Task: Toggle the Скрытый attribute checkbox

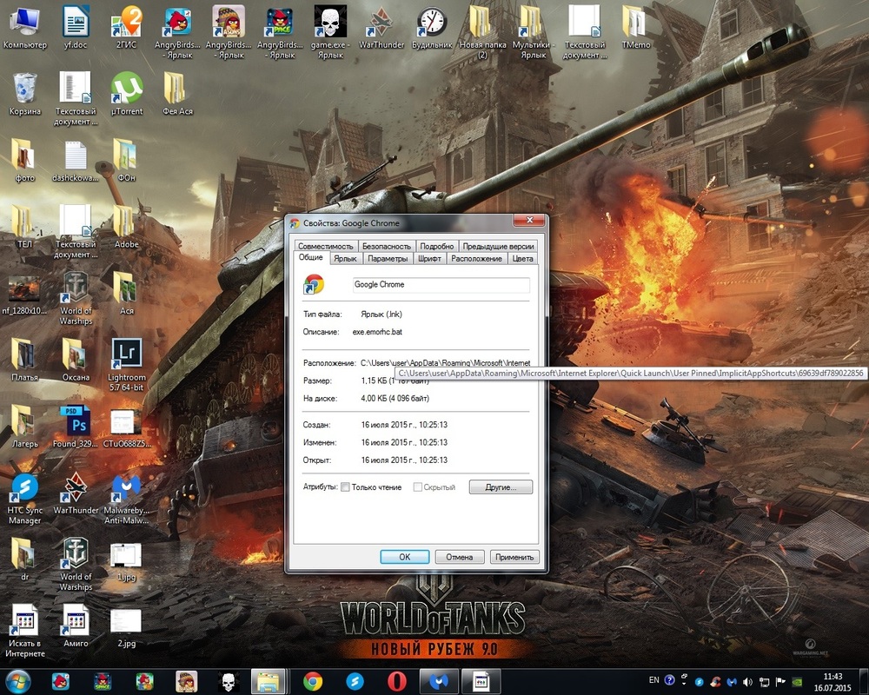Action: click(417, 487)
